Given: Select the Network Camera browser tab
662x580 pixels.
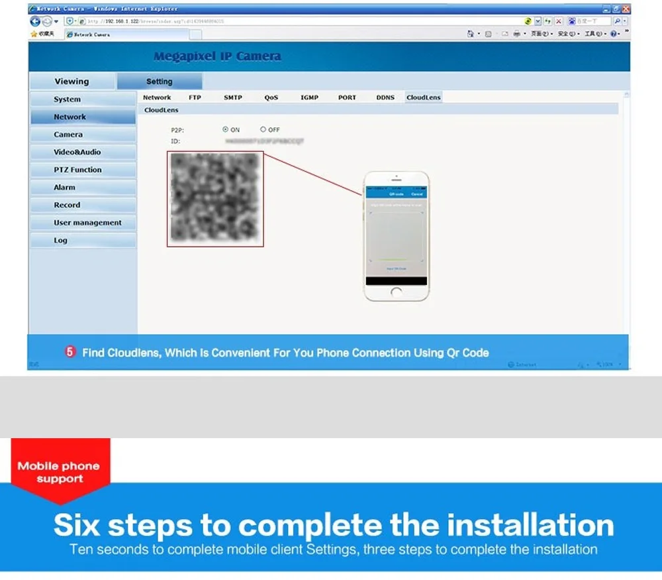Looking at the screenshot, I should [x=126, y=34].
